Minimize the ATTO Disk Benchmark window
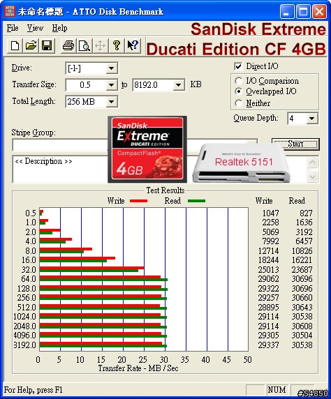 coord(287,12)
